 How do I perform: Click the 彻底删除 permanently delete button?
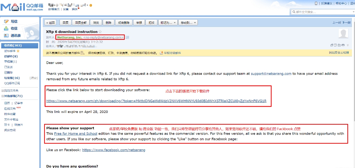pyautogui.click(x=124, y=23)
